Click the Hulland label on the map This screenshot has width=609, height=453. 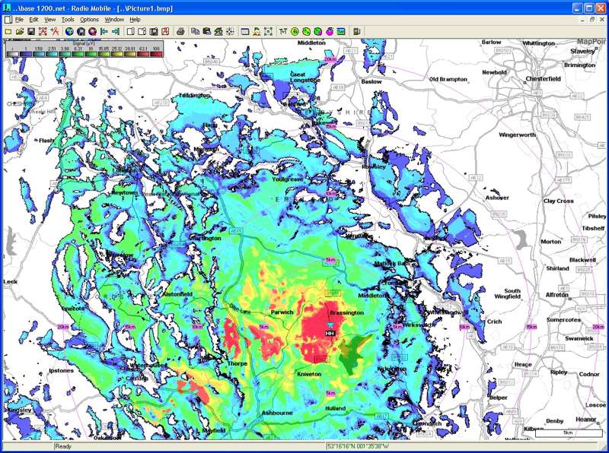point(335,408)
